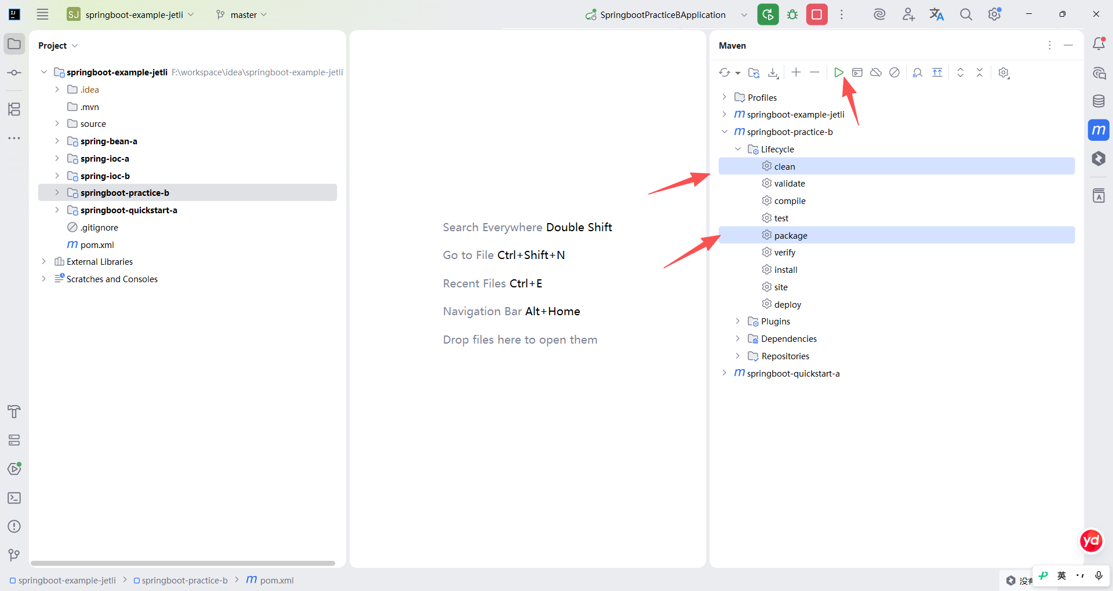
Task: Rerun SpringbootPracticeBApplication
Action: (768, 14)
